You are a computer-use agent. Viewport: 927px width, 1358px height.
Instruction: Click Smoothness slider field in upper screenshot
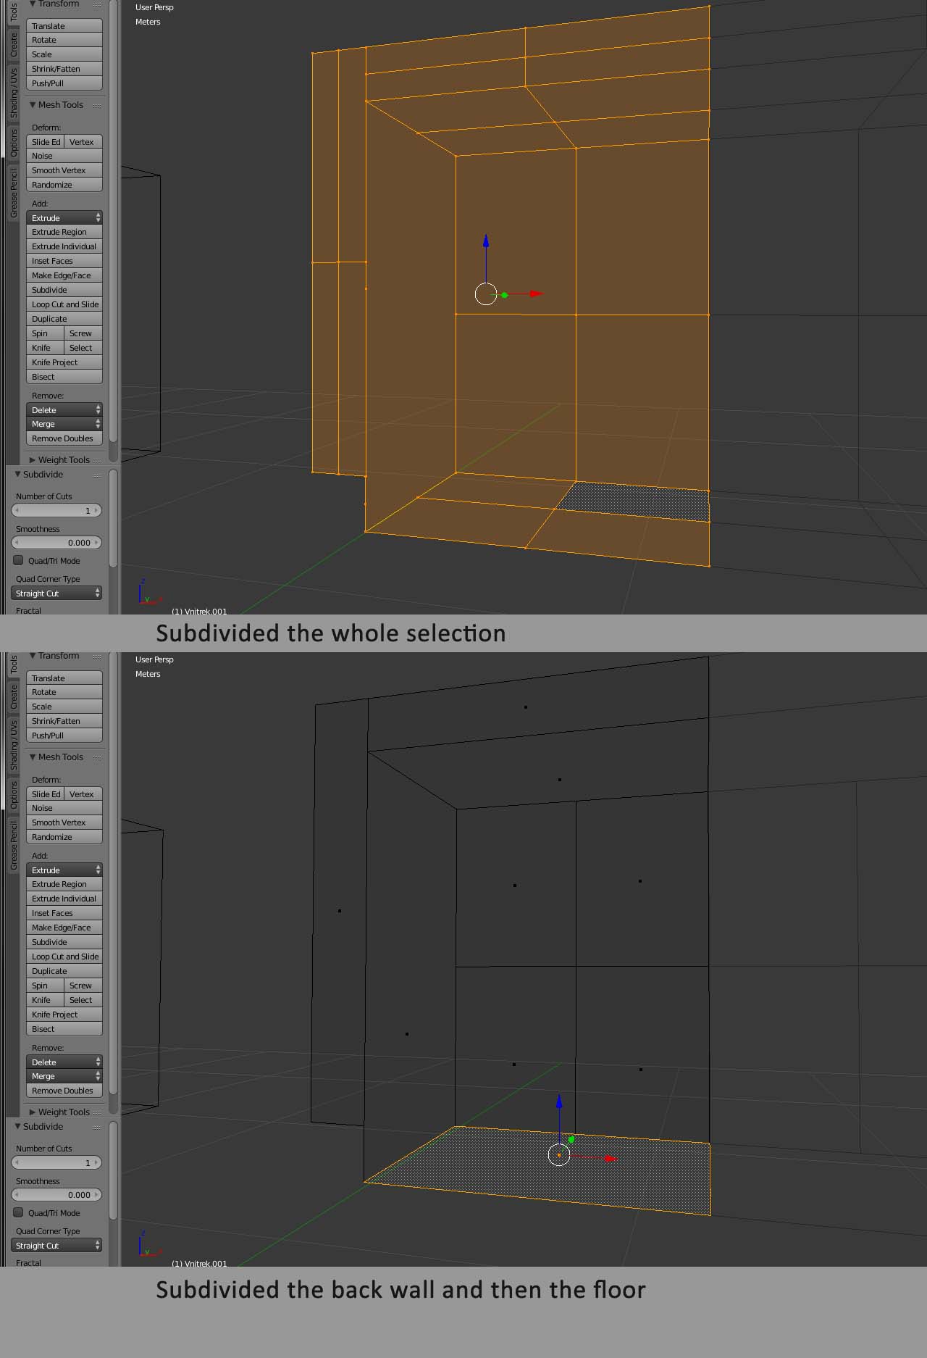[x=56, y=542]
